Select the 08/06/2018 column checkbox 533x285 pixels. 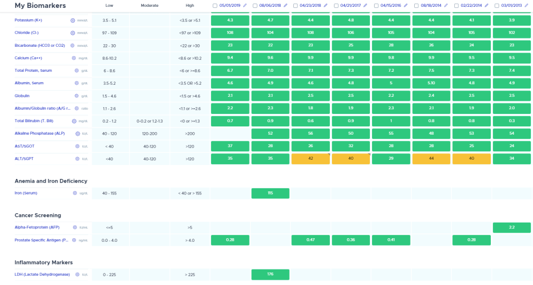(255, 6)
